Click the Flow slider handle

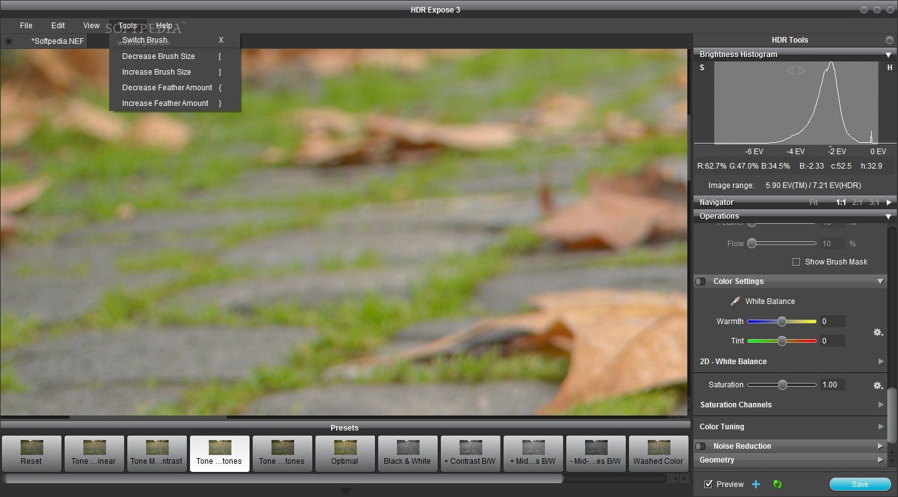click(752, 243)
